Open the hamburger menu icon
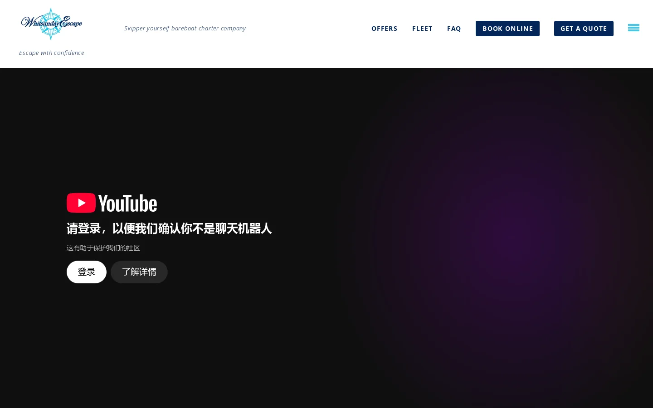The image size is (653, 408). tap(634, 28)
